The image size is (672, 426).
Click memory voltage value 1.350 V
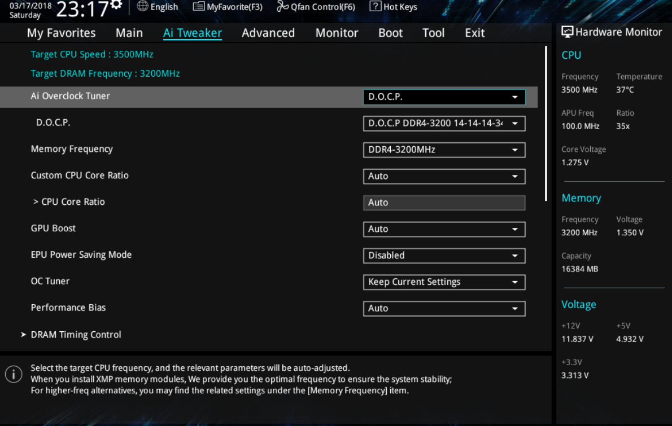(x=630, y=232)
